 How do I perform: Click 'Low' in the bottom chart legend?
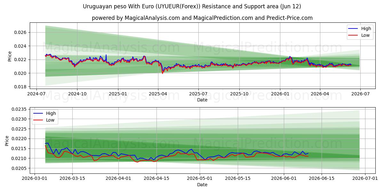point(50,120)
